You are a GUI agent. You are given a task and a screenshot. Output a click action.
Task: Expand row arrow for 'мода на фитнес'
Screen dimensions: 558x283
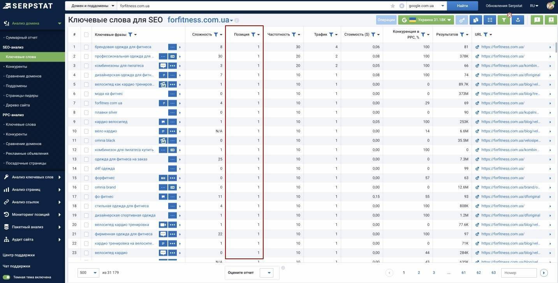(x=180, y=94)
